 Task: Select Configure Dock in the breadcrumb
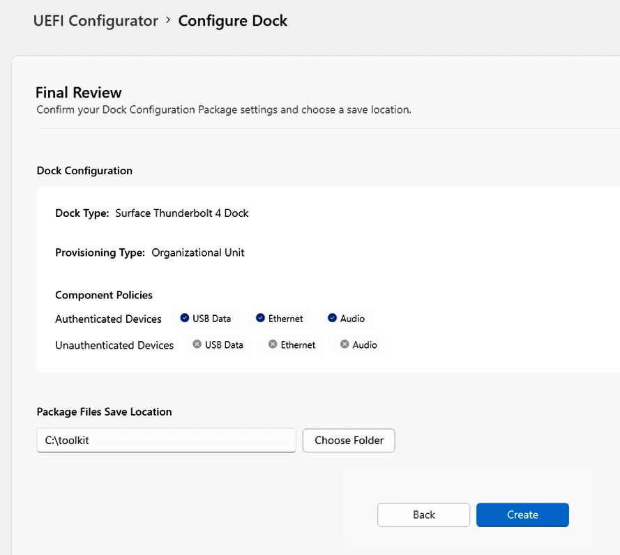(x=233, y=21)
